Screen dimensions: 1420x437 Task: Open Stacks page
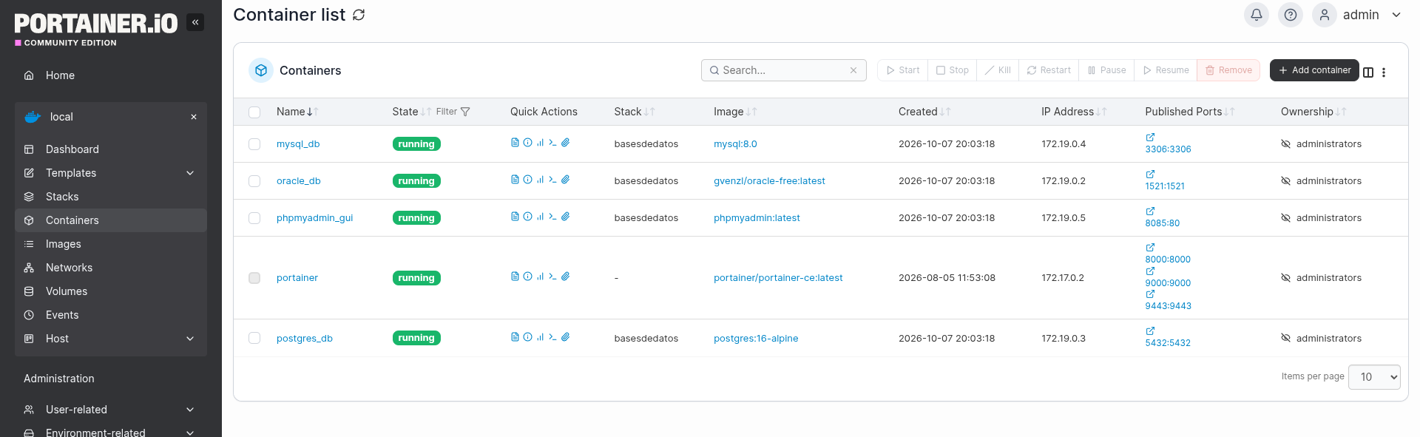(111, 197)
